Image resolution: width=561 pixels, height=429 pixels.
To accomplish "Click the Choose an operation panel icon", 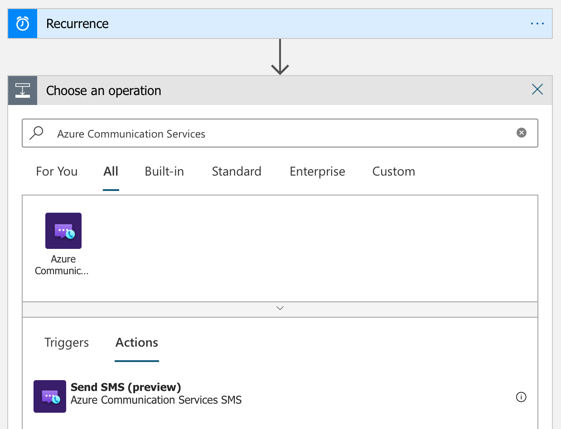I will click(22, 90).
